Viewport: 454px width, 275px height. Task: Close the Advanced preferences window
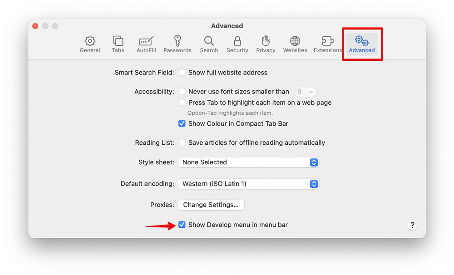pos(35,26)
